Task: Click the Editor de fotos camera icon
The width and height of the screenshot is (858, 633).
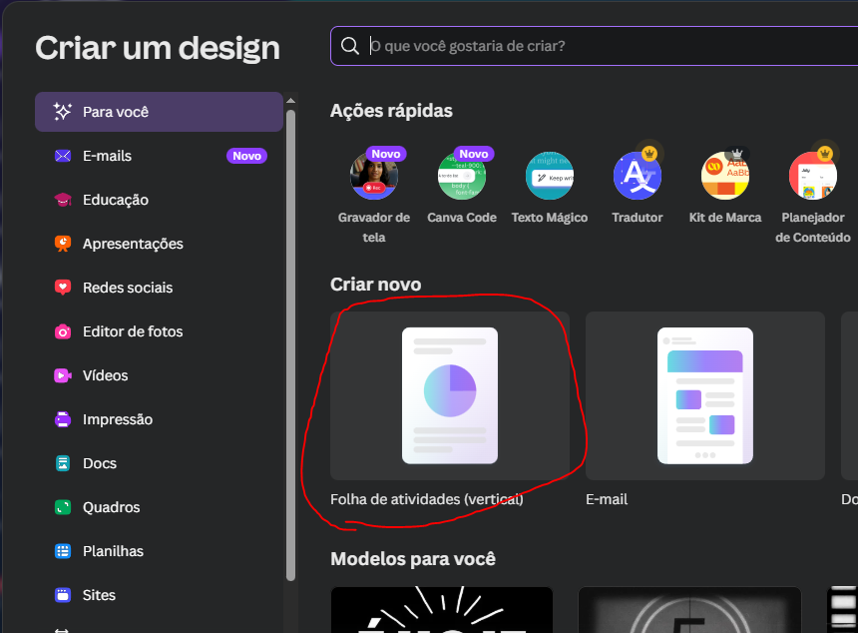Action: [63, 331]
